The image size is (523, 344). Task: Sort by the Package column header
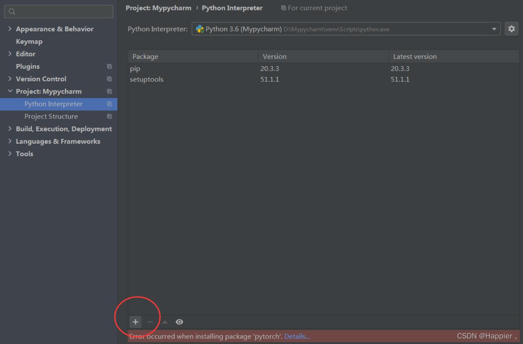click(193, 56)
